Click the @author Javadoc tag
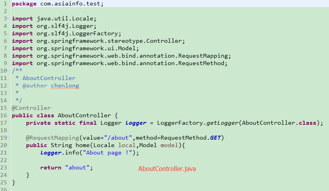The image size is (329, 191). (35, 85)
